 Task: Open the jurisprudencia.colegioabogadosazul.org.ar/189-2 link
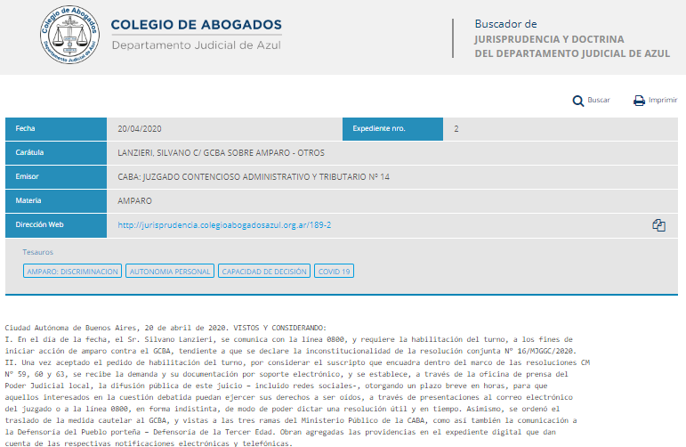pos(224,225)
